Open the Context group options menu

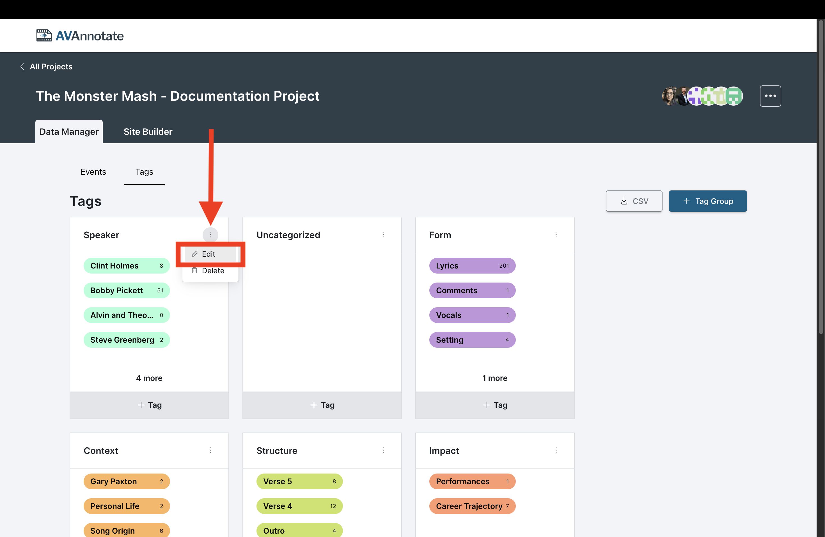point(210,450)
